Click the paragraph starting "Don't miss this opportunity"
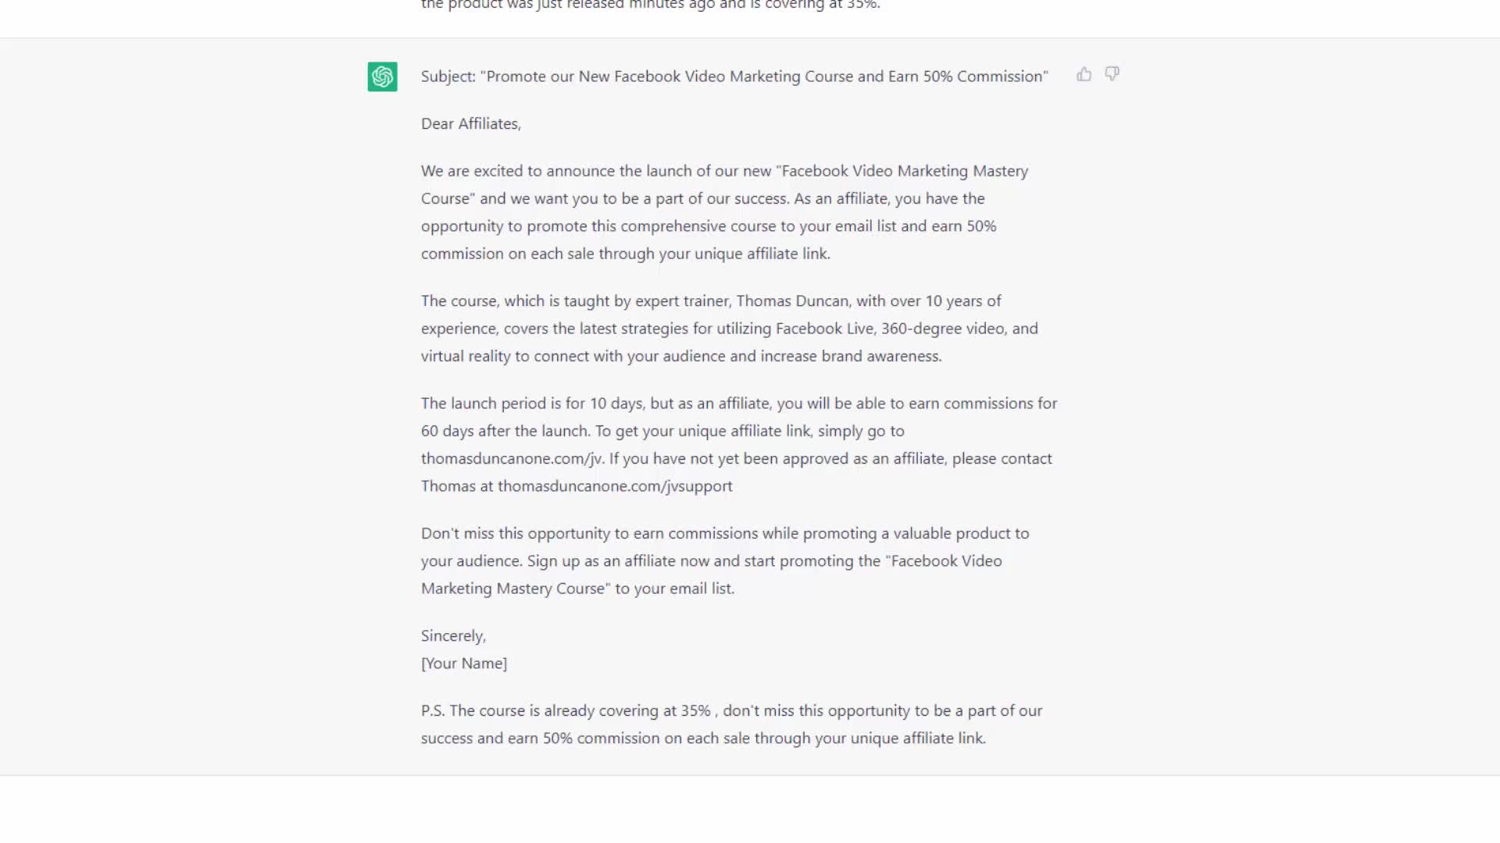The height and width of the screenshot is (843, 1500). (x=724, y=561)
